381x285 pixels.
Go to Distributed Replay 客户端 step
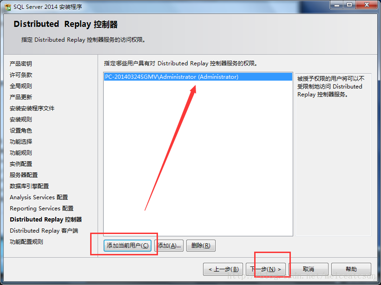coord(44,231)
